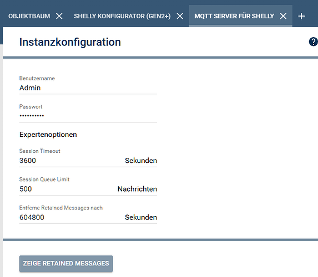
Task: Edit the Session Queue Limit value 500
Action: pyautogui.click(x=67, y=189)
